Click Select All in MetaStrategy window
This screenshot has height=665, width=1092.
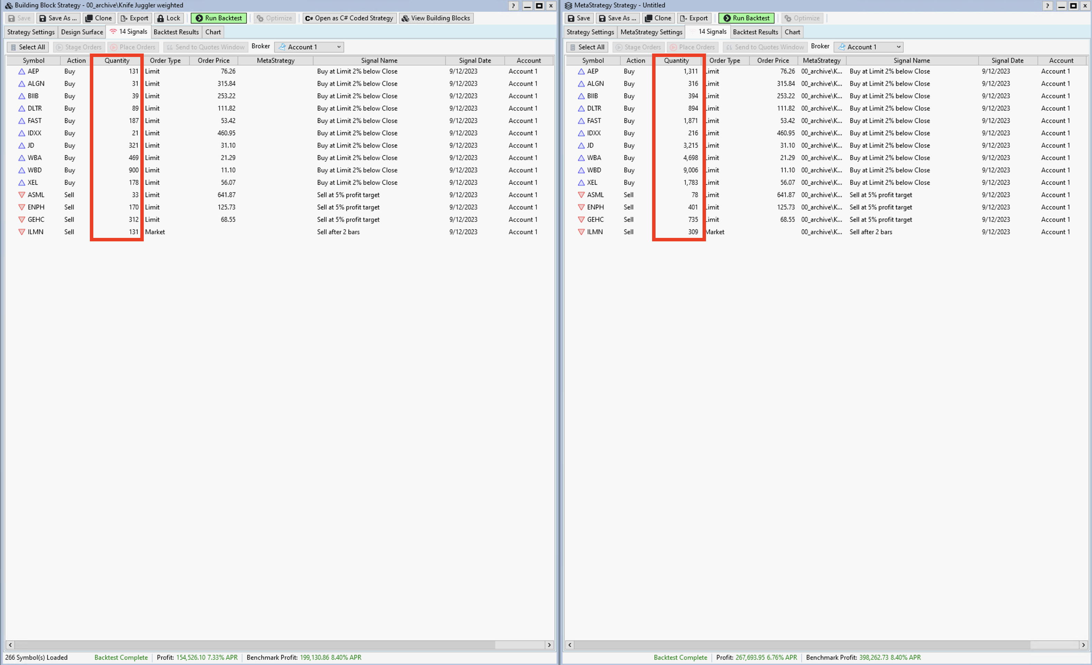pyautogui.click(x=587, y=47)
